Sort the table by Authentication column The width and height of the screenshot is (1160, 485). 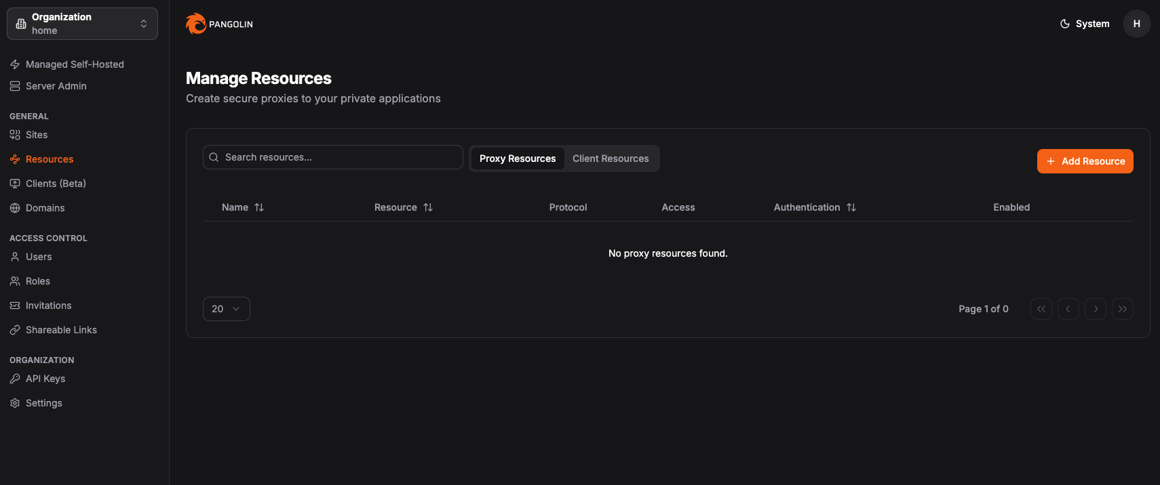pyautogui.click(x=815, y=207)
